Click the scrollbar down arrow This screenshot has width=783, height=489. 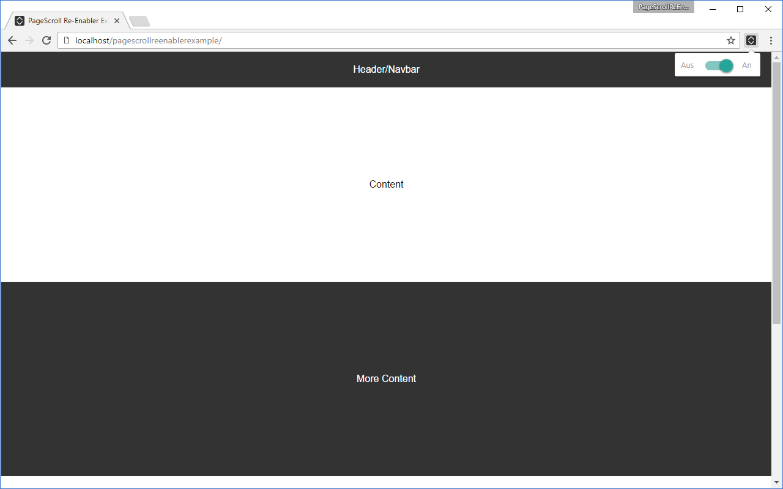point(777,483)
